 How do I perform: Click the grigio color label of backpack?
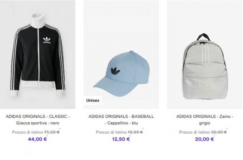click(x=204, y=123)
